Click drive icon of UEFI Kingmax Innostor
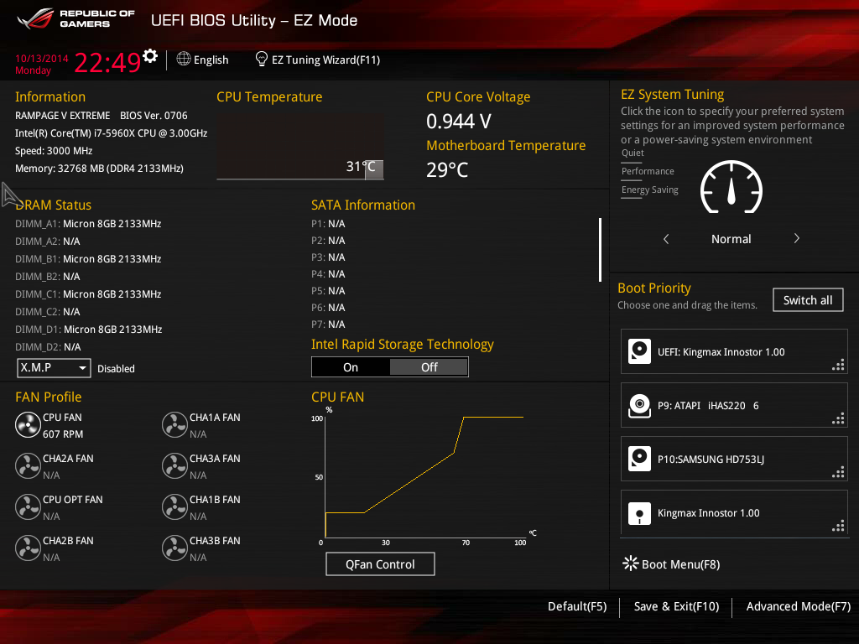 click(x=639, y=351)
